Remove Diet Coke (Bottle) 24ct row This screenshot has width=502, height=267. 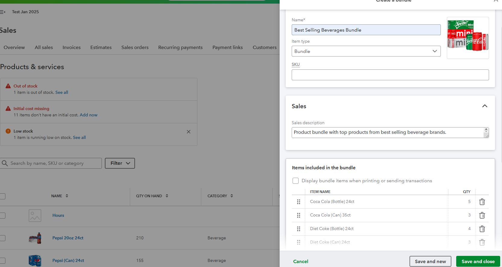point(482,229)
